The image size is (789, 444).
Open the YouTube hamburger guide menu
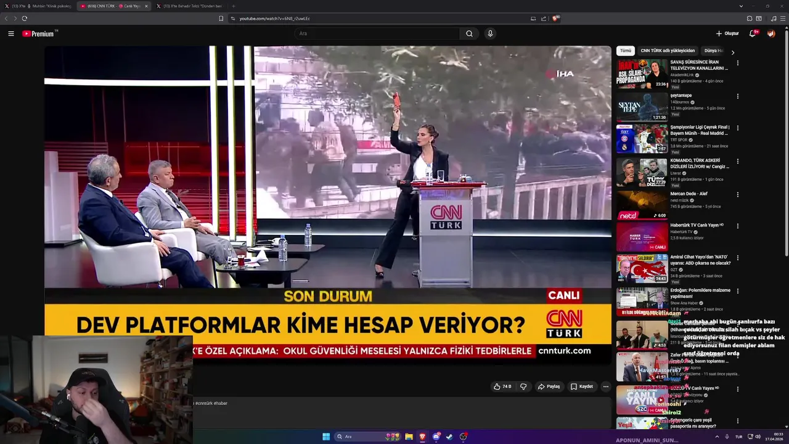point(11,34)
